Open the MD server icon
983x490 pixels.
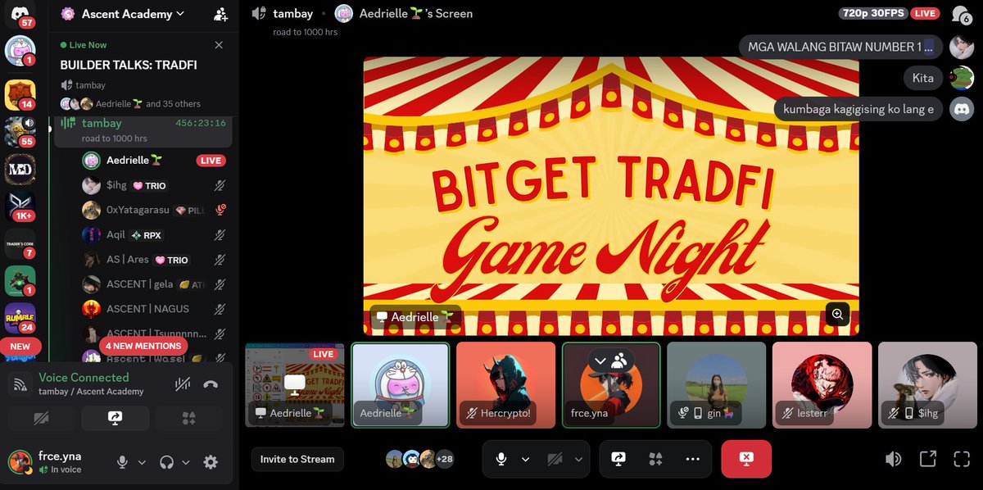(x=20, y=170)
